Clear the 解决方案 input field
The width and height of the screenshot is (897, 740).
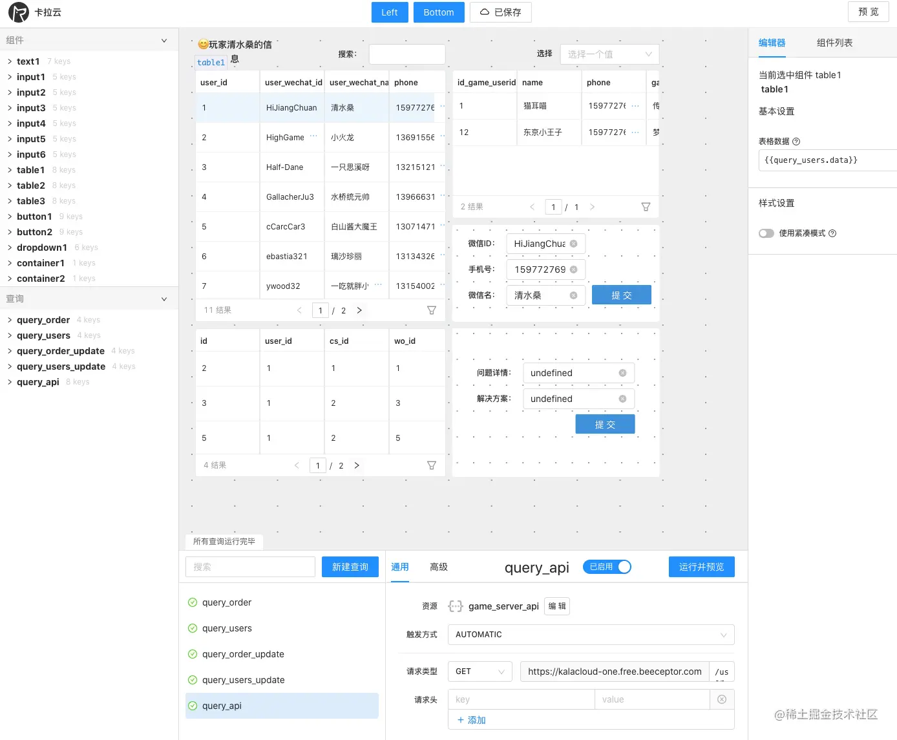(622, 399)
